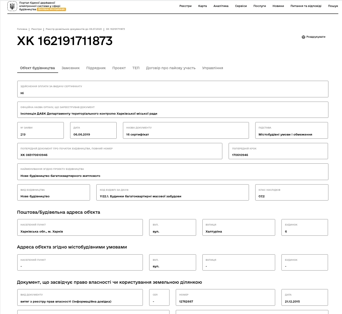Select the Об'єкт будівництва tab
This screenshot has width=342, height=314.
click(38, 68)
